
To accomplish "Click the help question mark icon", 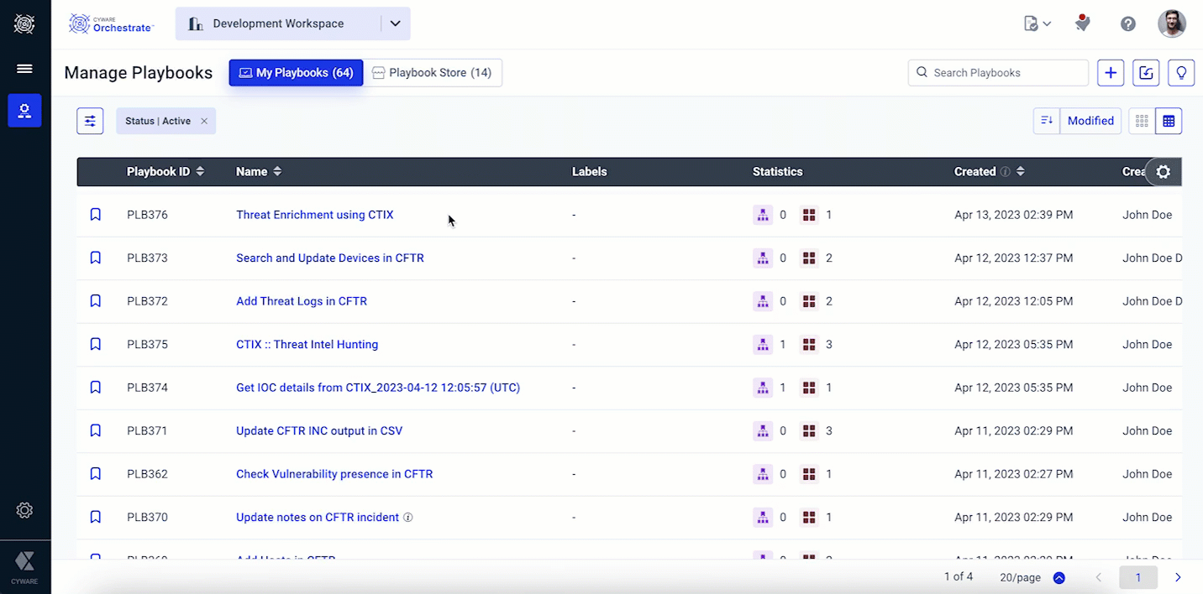I will tap(1128, 23).
